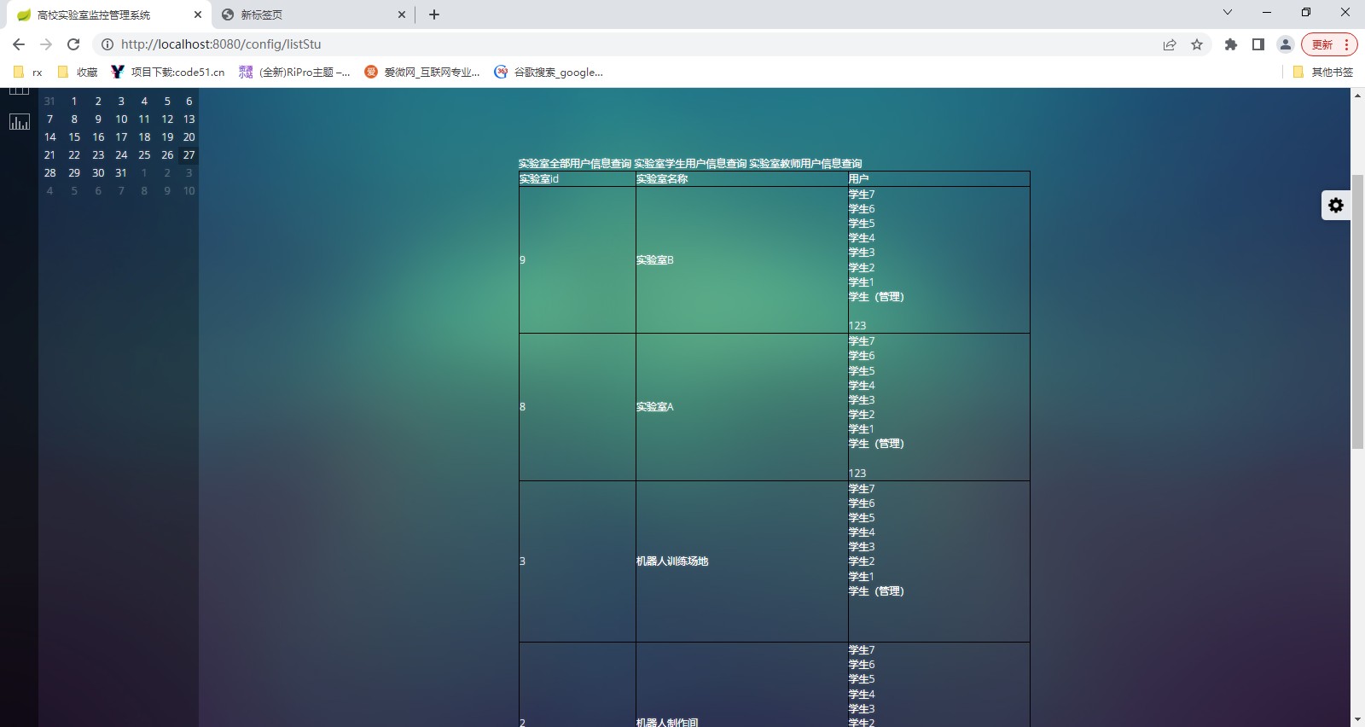This screenshot has width=1365, height=727.
Task: Click the lab id 9 cell
Action: click(x=578, y=260)
